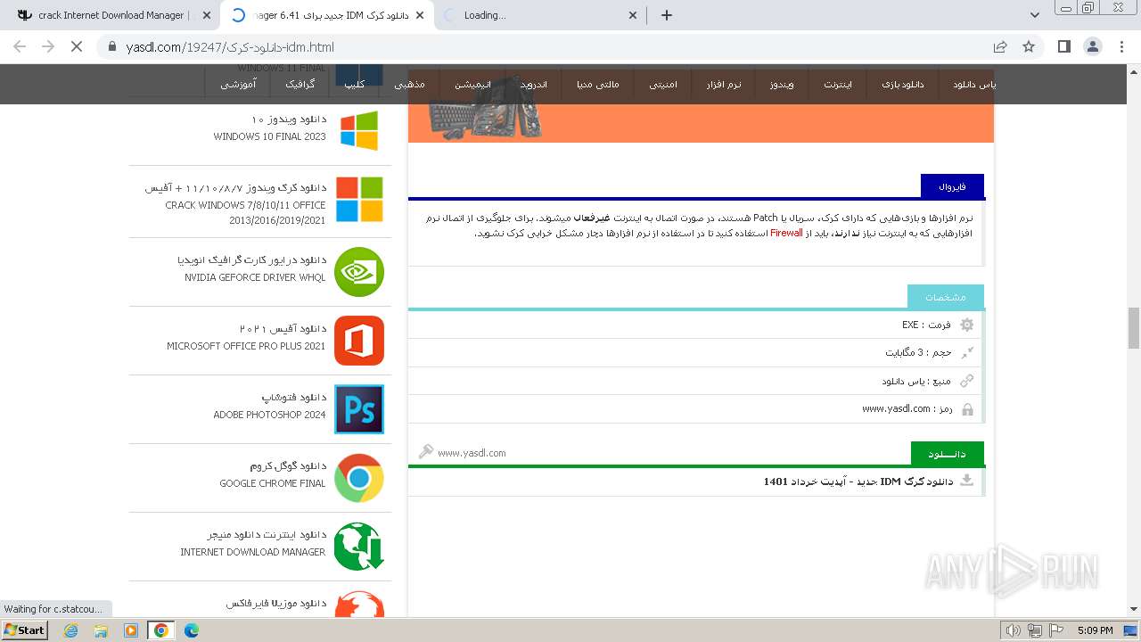Open 'NVIDIA GEFORCE DRIVER WHQL' link

255,277
